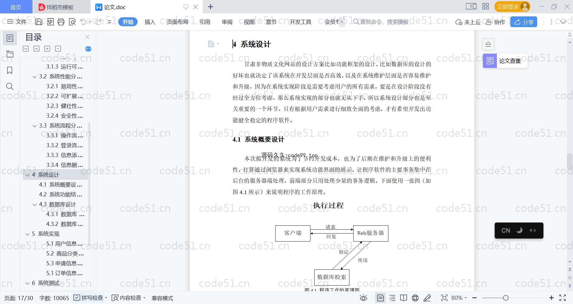Image resolution: width=573 pixels, height=304 pixels.
Task: Collapse the 6 系统测试 outline node
Action: pyautogui.click(x=27, y=283)
